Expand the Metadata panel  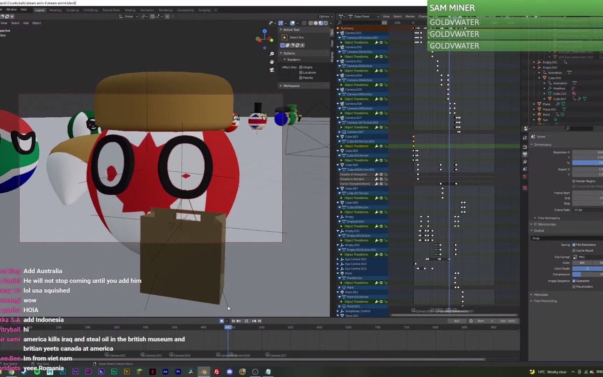point(531,295)
